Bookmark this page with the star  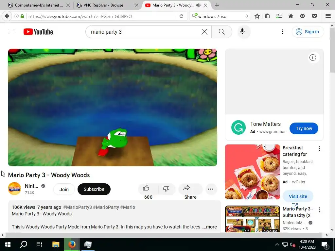coord(257,16)
